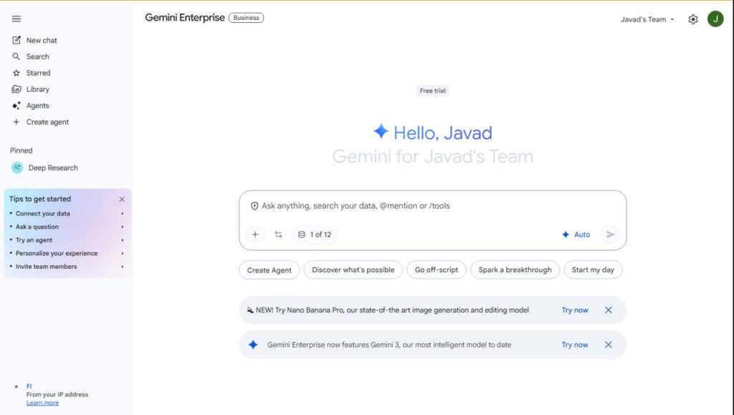Viewport: 734px width, 415px height.
Task: Open the 1 of 12 data sources selector
Action: coord(315,234)
